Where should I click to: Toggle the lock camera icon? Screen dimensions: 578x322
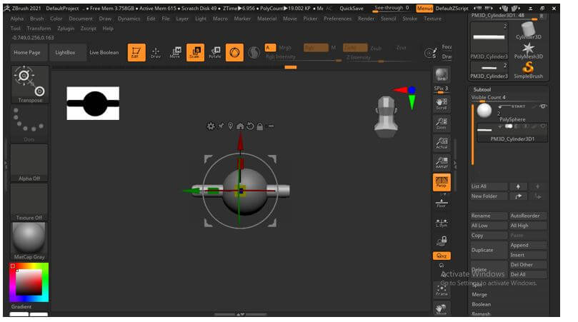coord(442,241)
